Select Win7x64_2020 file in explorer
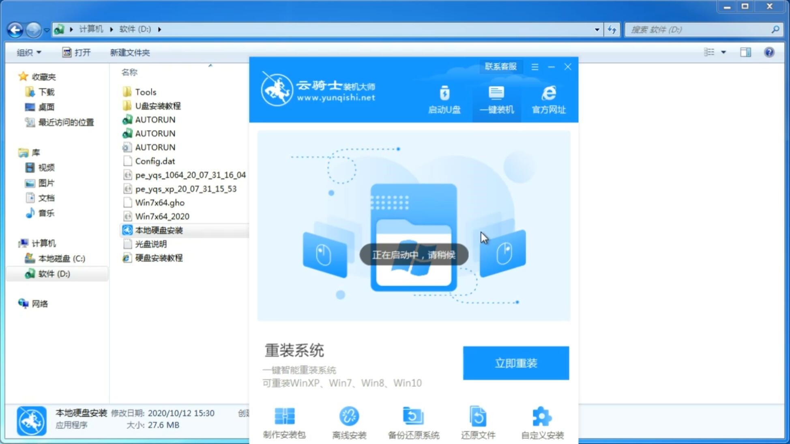Viewport: 790px width, 444px height. click(x=162, y=216)
